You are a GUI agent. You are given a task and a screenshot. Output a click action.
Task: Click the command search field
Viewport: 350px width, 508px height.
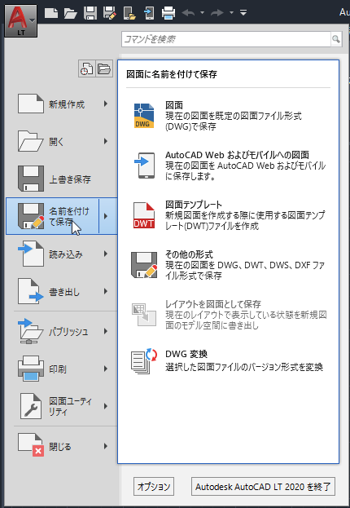click(x=226, y=39)
